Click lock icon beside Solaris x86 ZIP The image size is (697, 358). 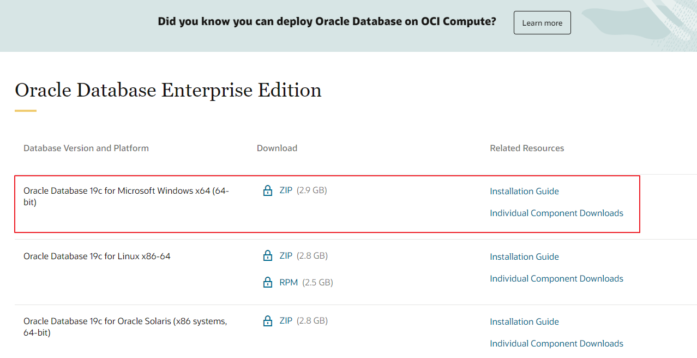[x=267, y=320]
